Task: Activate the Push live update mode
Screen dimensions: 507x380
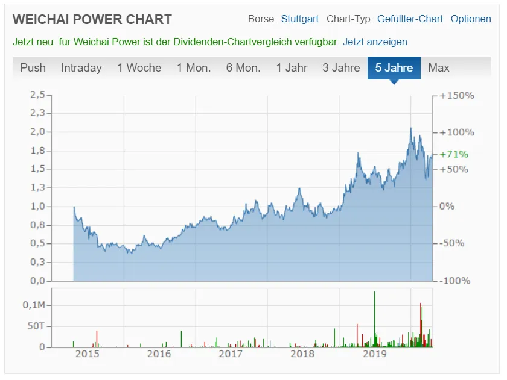Action: pyautogui.click(x=33, y=68)
